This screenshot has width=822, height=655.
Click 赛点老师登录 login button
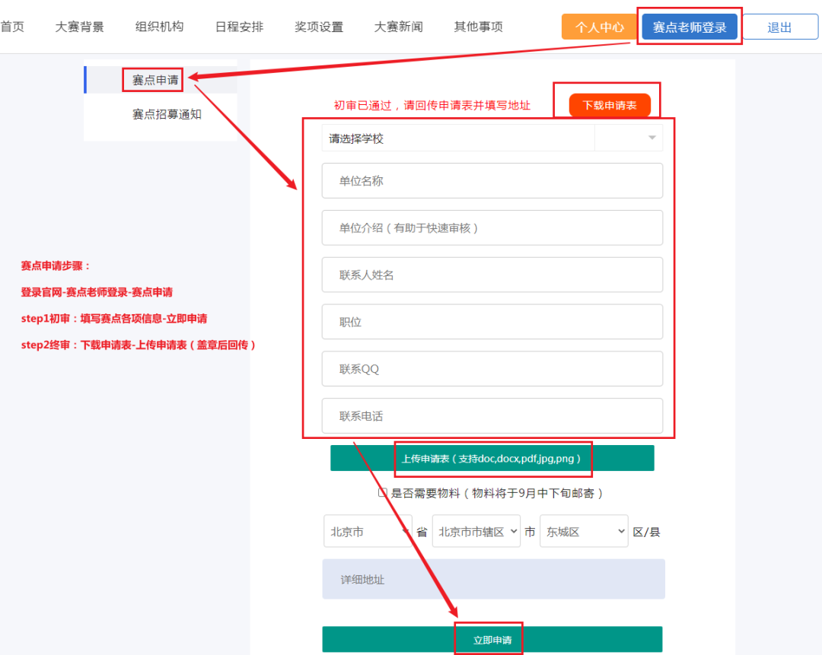pos(690,27)
